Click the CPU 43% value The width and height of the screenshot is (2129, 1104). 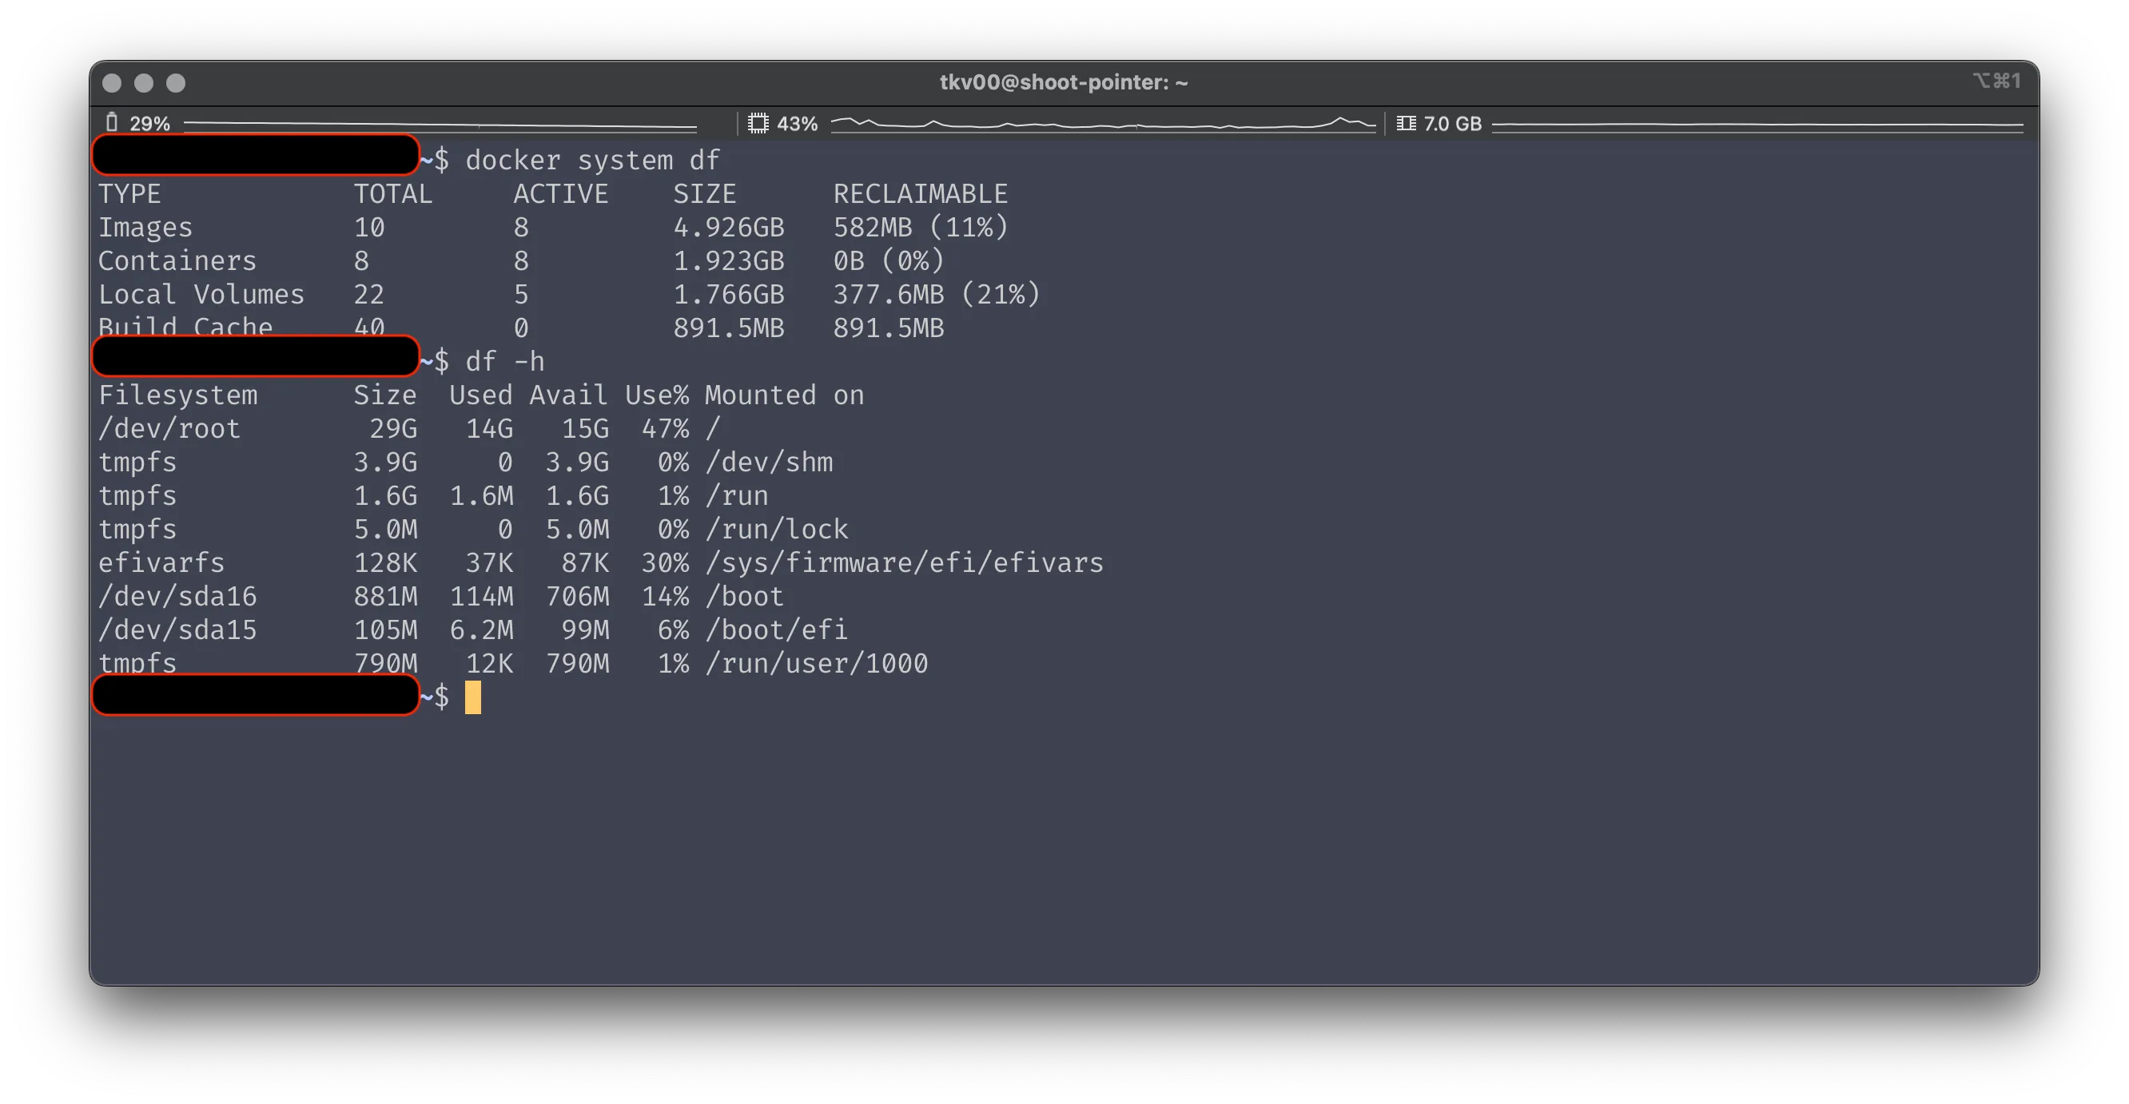pos(797,124)
